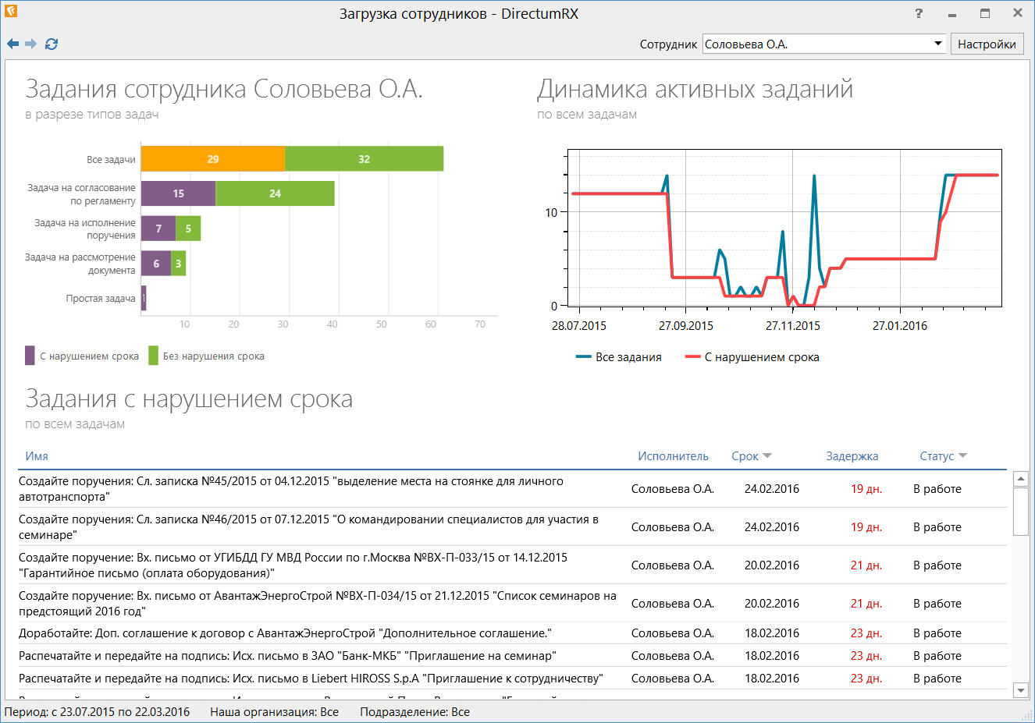Screen dimensions: 1035x723
Task: Click heading Задания с нарушением срока
Action: pyautogui.click(x=189, y=399)
